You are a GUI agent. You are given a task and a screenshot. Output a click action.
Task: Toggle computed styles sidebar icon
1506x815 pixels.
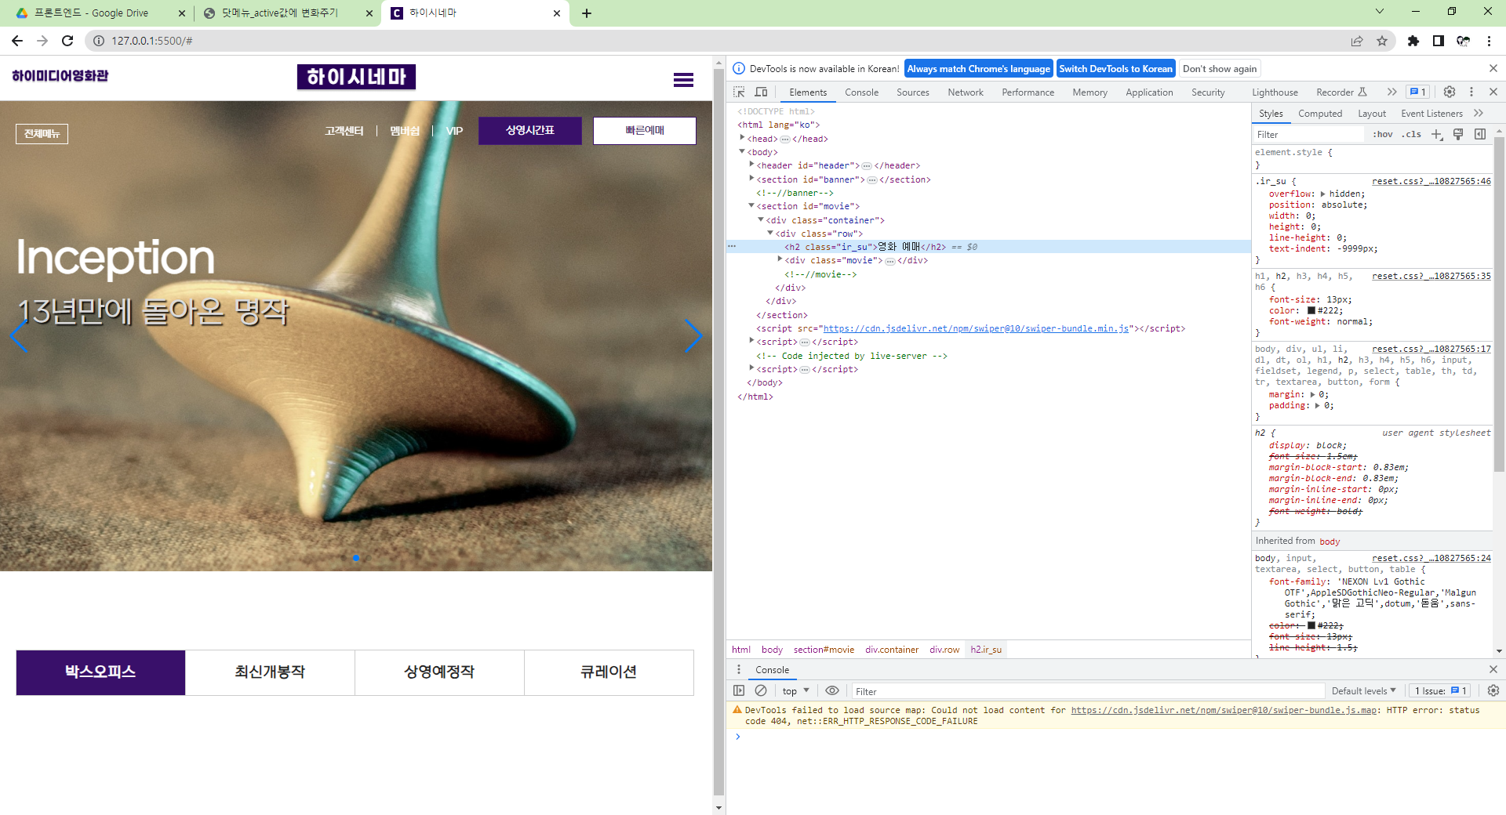(1480, 134)
